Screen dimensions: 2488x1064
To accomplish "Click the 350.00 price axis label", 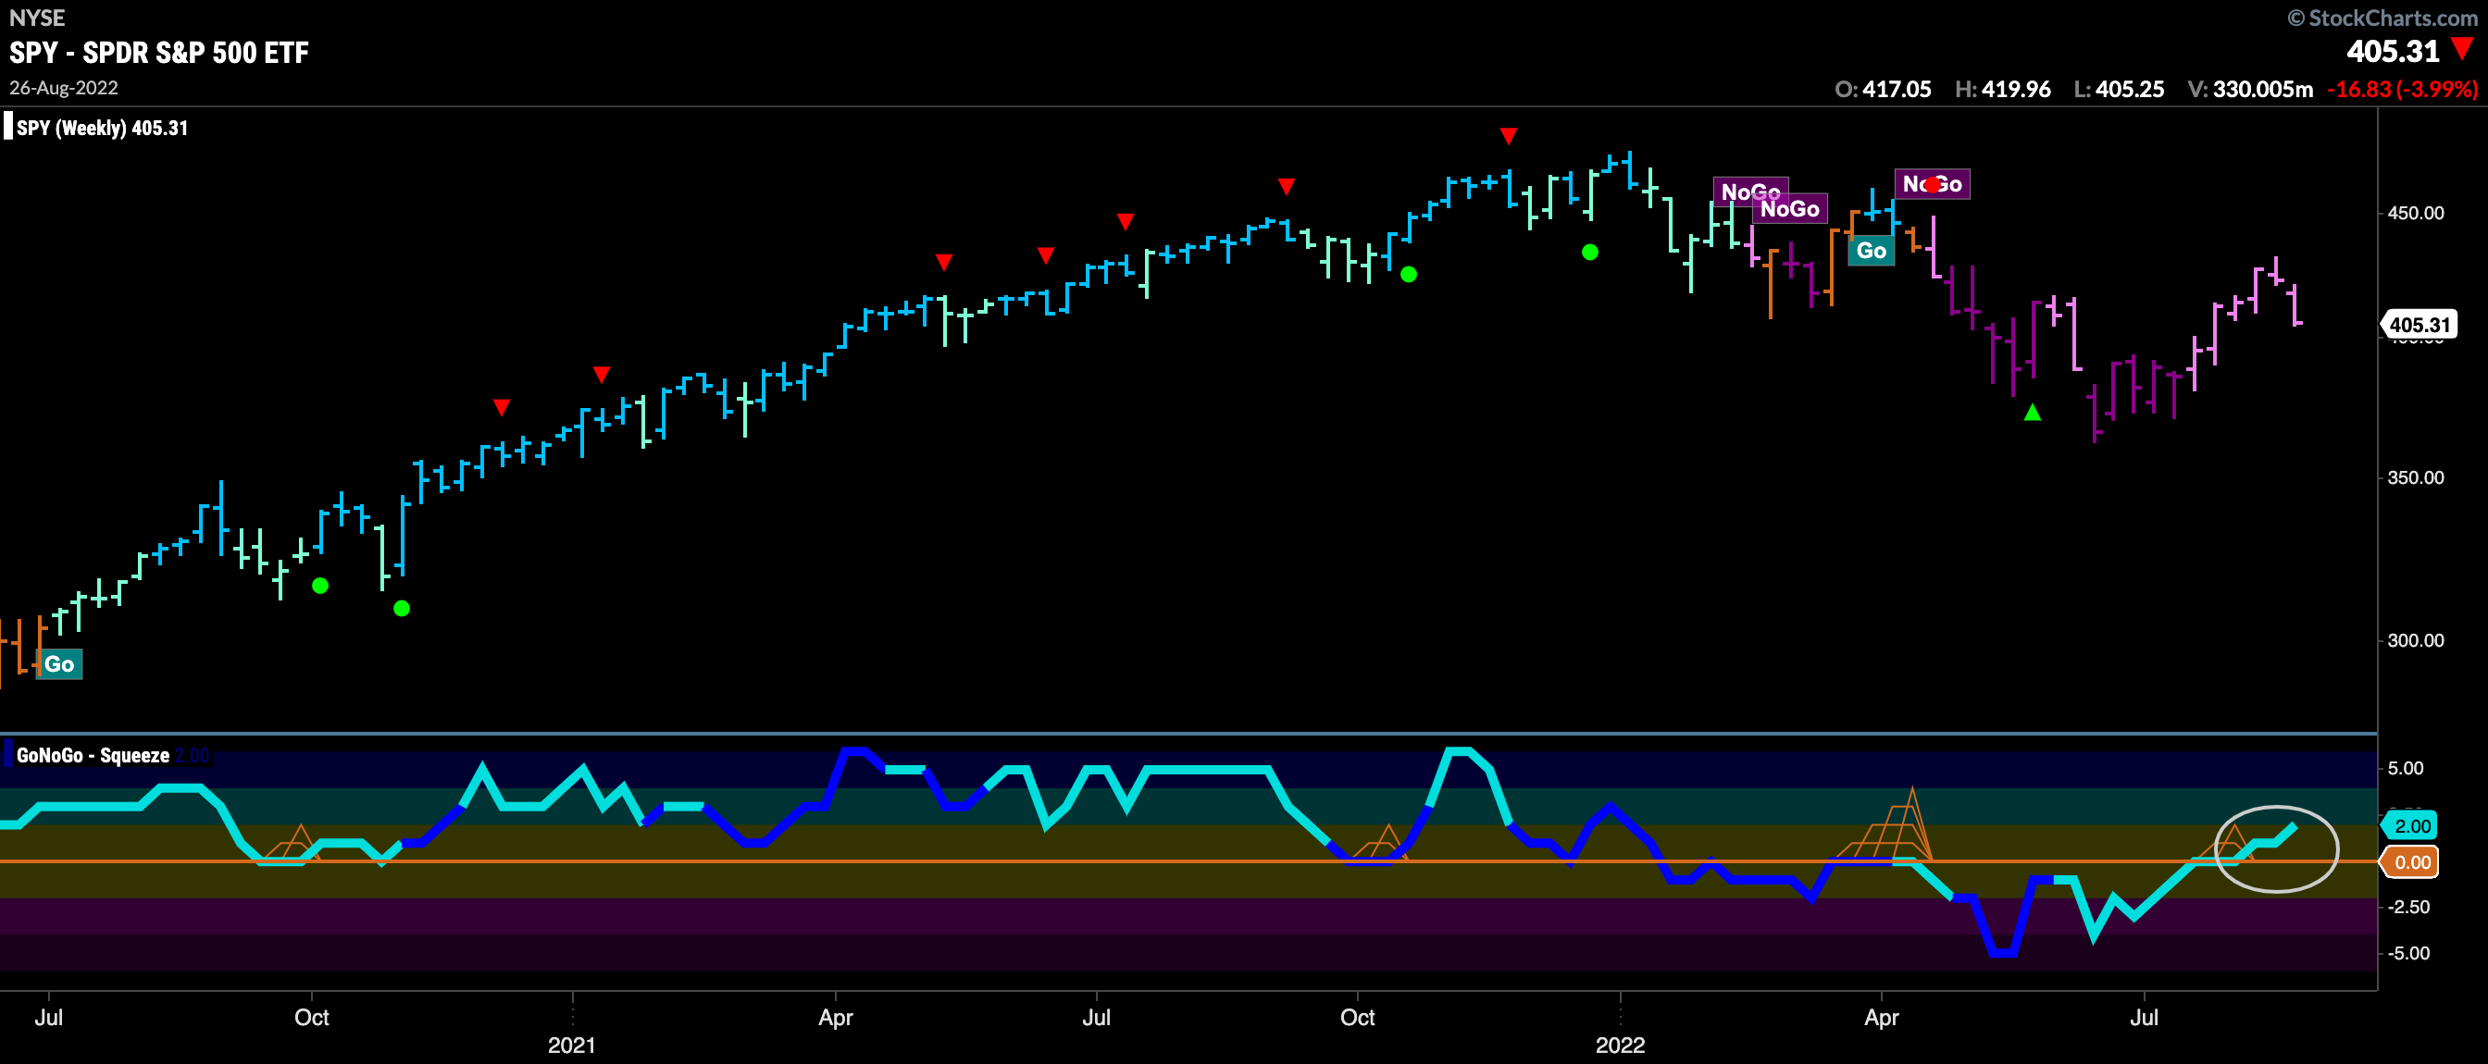I will coord(2416,478).
